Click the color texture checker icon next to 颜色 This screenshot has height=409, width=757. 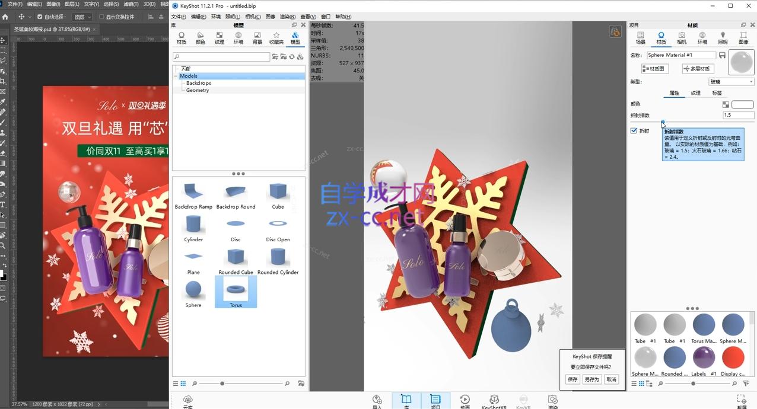coord(726,104)
